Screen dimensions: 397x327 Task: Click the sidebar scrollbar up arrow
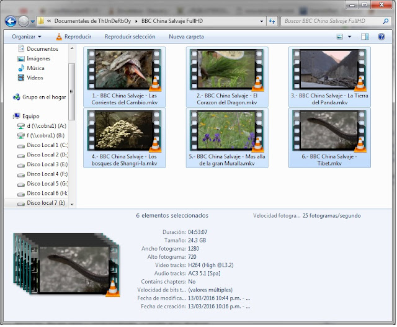(72, 48)
